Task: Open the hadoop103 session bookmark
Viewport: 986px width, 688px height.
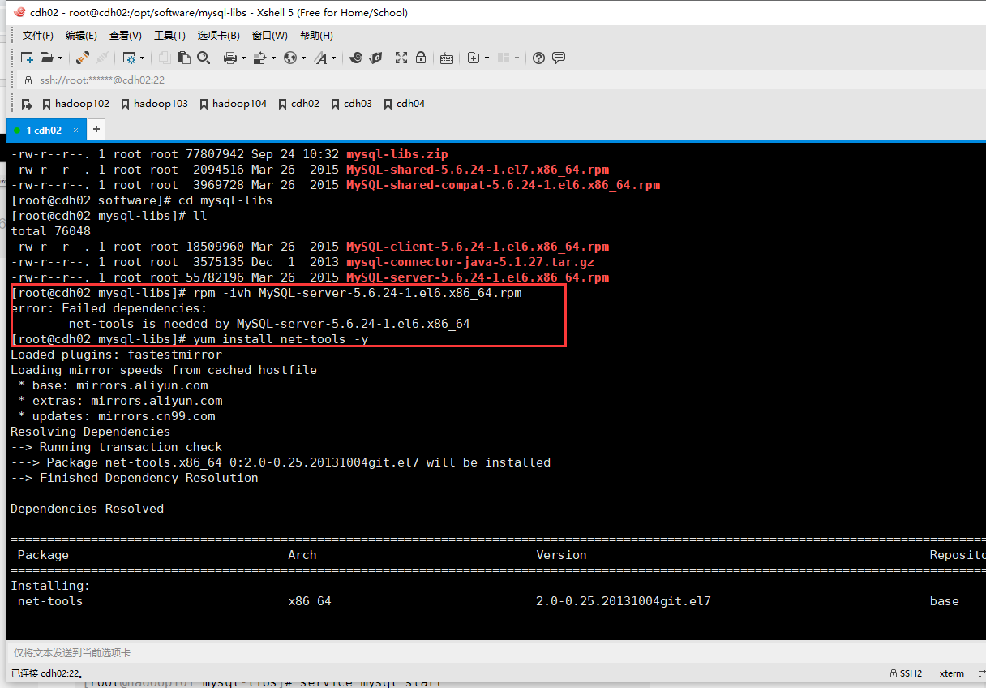Action: (154, 104)
